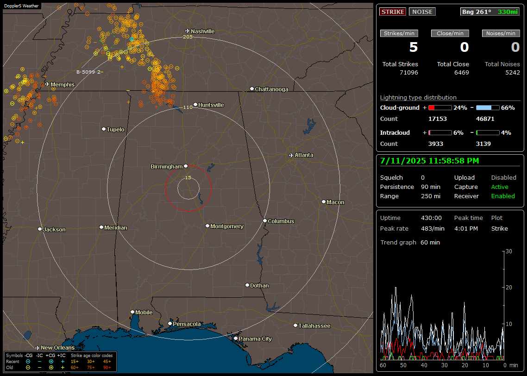The width and height of the screenshot is (527, 376).
Task: Click the Total Strikes value 71096
Action: [x=409, y=73]
